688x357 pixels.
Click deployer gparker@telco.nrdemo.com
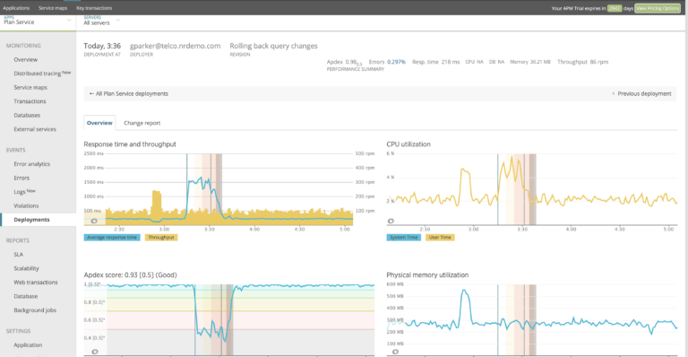(175, 46)
